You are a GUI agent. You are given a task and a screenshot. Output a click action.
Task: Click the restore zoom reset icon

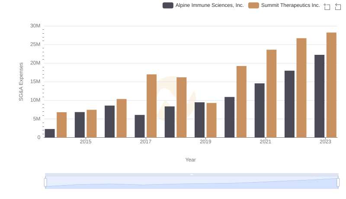(x=338, y=6)
